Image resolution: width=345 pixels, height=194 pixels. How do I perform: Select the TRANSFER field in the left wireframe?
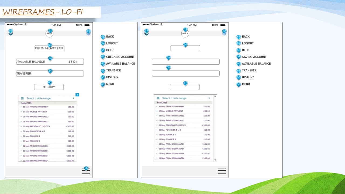click(x=50, y=74)
